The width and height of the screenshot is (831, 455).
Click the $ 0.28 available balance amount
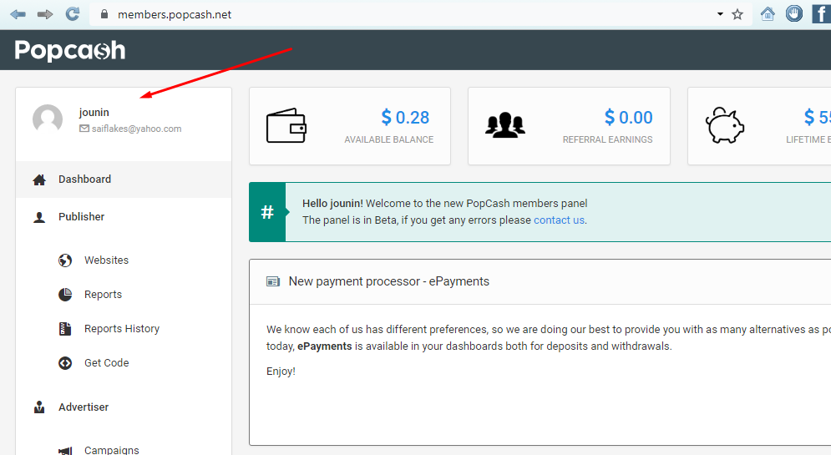tap(405, 117)
